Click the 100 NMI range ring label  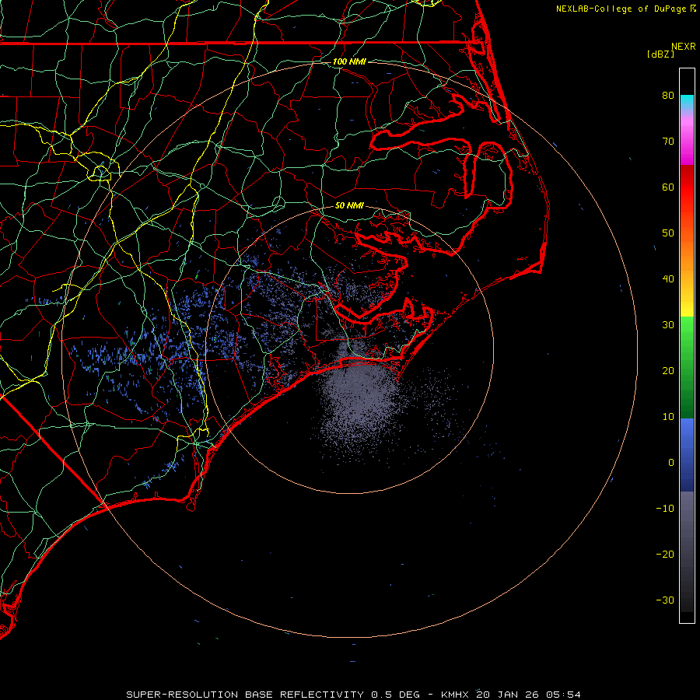coord(349,61)
